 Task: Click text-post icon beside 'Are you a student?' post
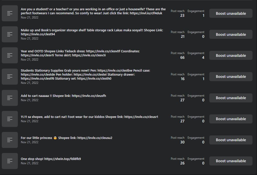point(10,13)
